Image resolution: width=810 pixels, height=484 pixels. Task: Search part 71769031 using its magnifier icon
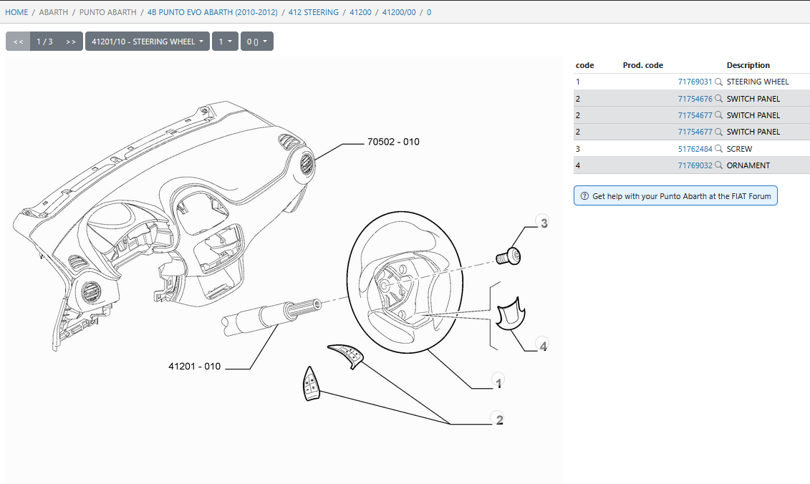coord(718,82)
